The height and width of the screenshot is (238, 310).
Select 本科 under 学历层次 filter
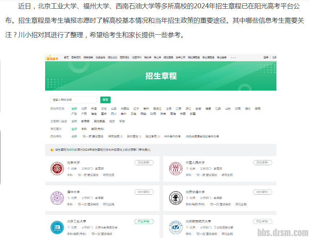coord(84,129)
